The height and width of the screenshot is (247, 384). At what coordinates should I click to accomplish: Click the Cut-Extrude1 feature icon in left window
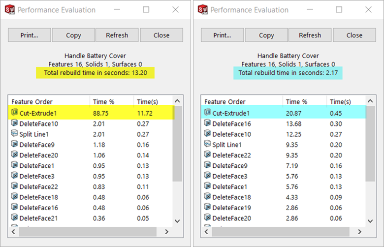point(15,112)
